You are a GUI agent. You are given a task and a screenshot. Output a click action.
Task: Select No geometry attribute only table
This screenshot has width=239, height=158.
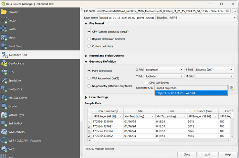[x=89, y=86]
